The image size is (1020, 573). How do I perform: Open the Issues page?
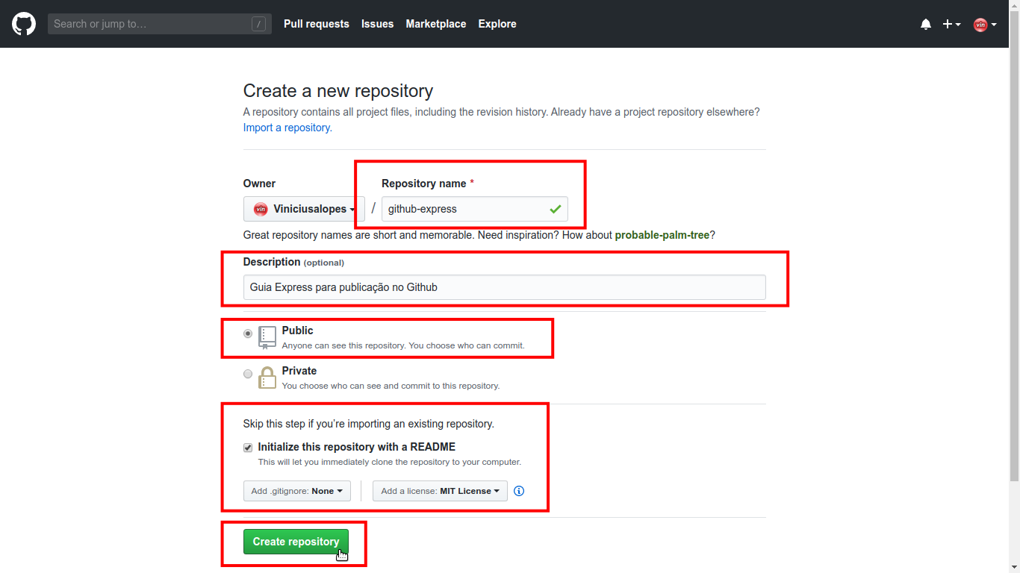tap(377, 24)
